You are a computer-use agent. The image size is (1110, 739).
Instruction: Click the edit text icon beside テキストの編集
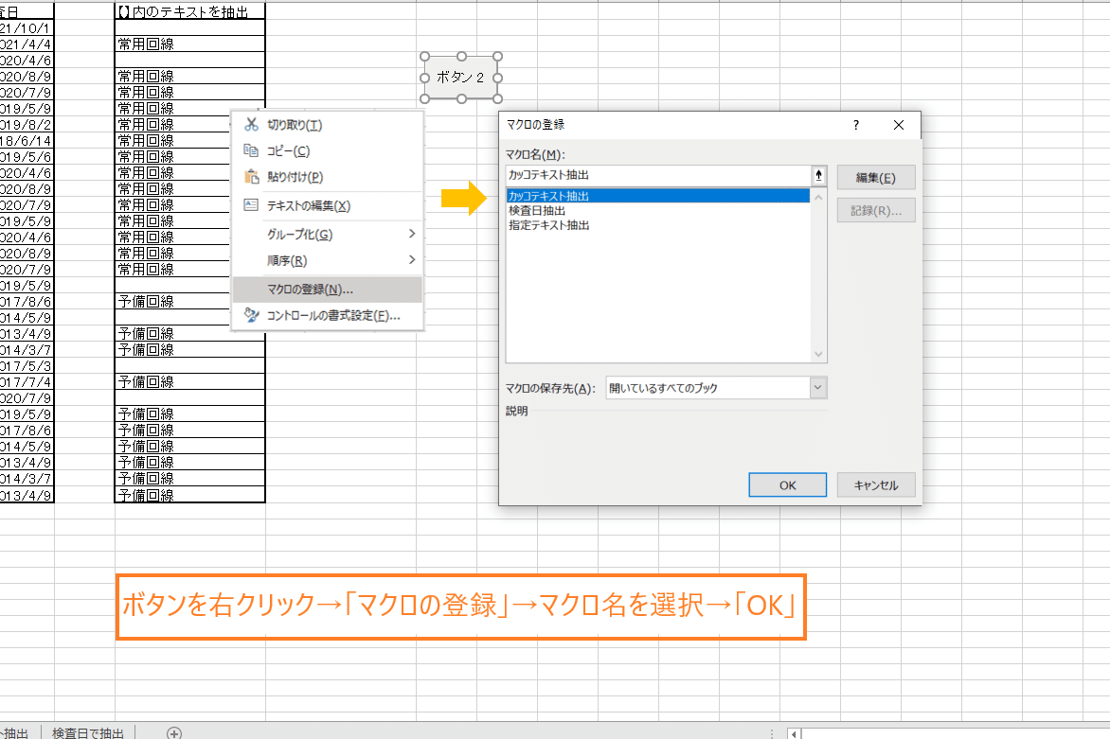(251, 205)
